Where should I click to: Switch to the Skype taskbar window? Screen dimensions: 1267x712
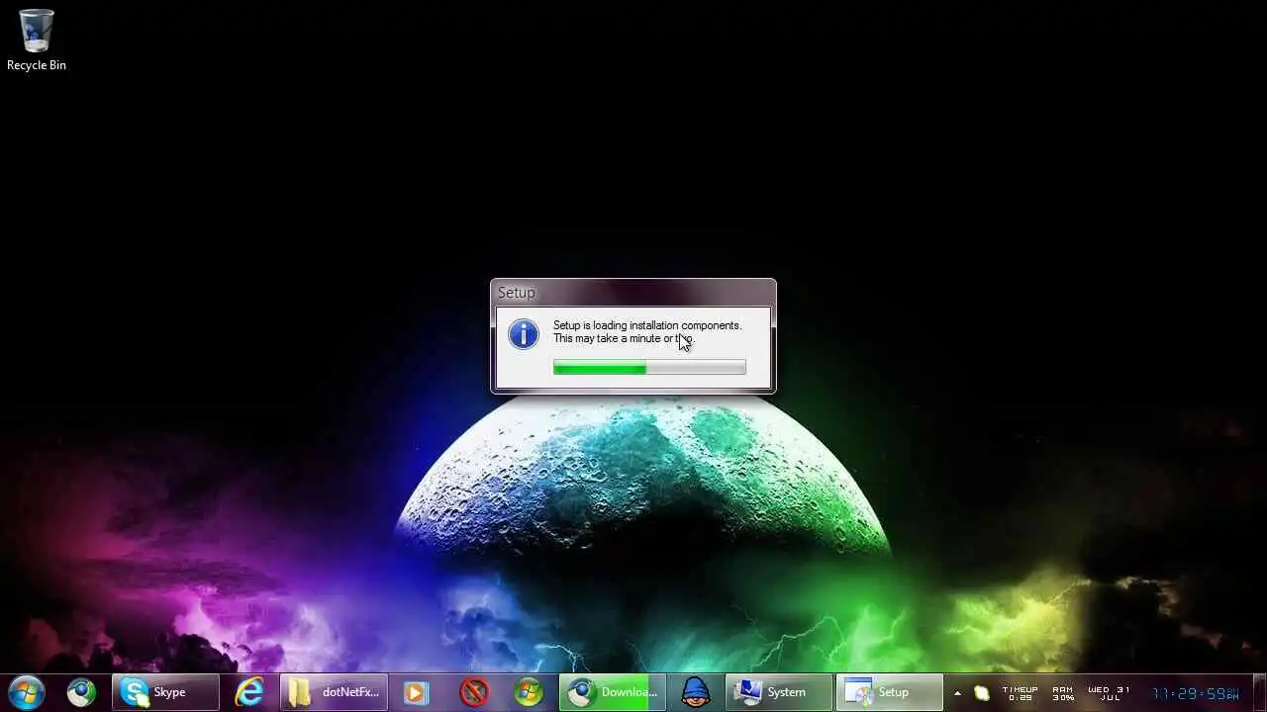click(165, 692)
